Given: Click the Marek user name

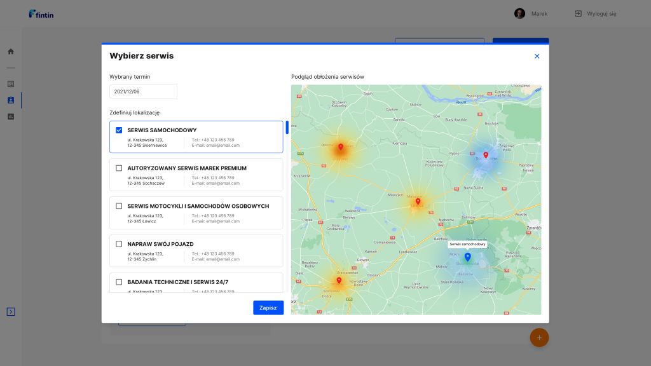Looking at the screenshot, I should pos(539,14).
